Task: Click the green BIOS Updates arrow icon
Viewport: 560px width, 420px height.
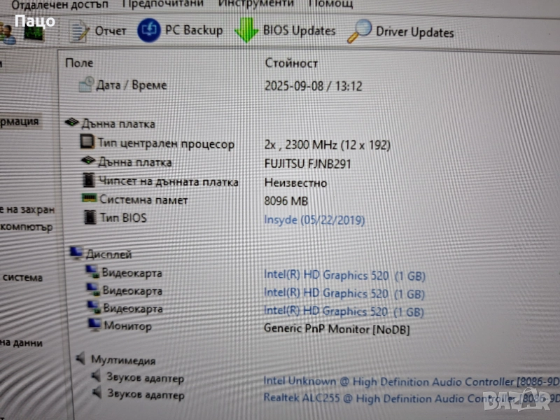Action: [246, 31]
